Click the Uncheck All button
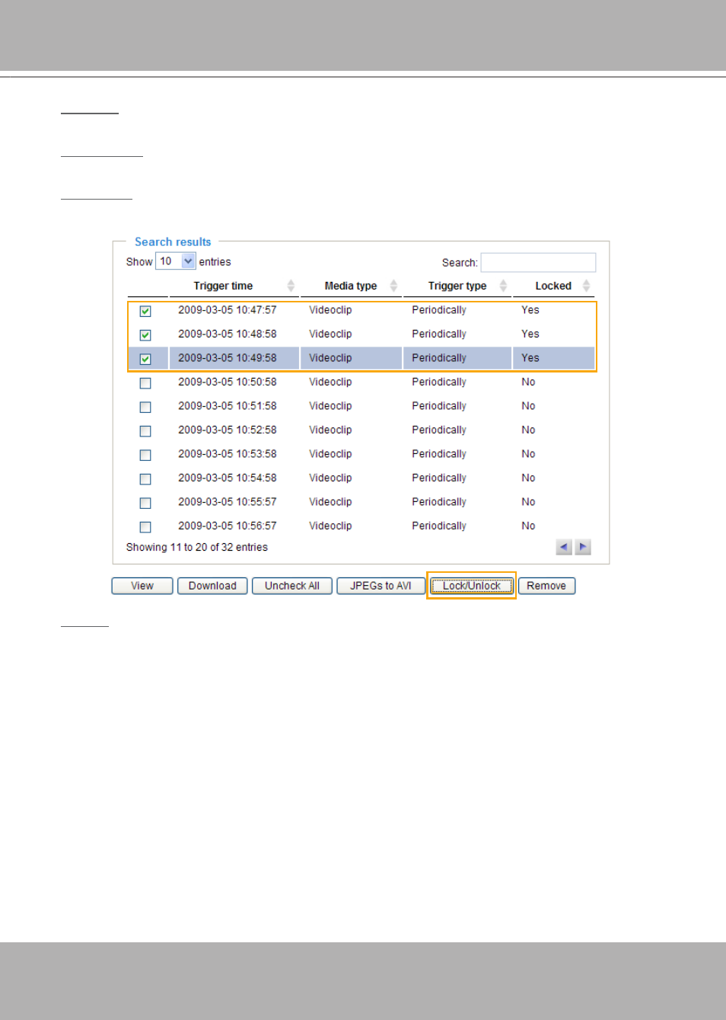 292,586
